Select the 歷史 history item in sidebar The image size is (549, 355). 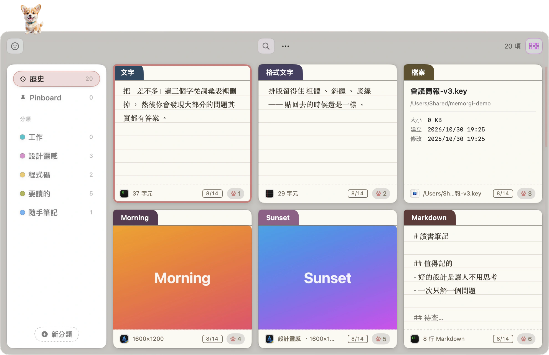pyautogui.click(x=57, y=79)
